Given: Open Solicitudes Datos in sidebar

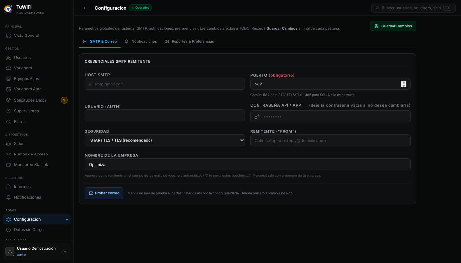Looking at the screenshot, I should pos(37,100).
